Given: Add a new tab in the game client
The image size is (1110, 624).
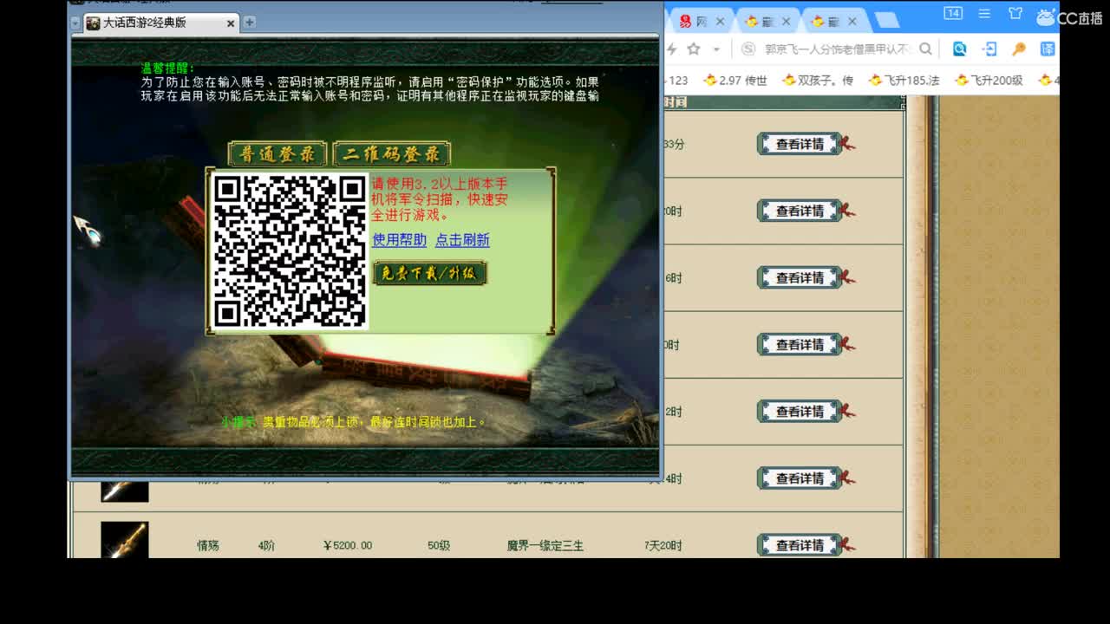Looking at the screenshot, I should (x=250, y=22).
